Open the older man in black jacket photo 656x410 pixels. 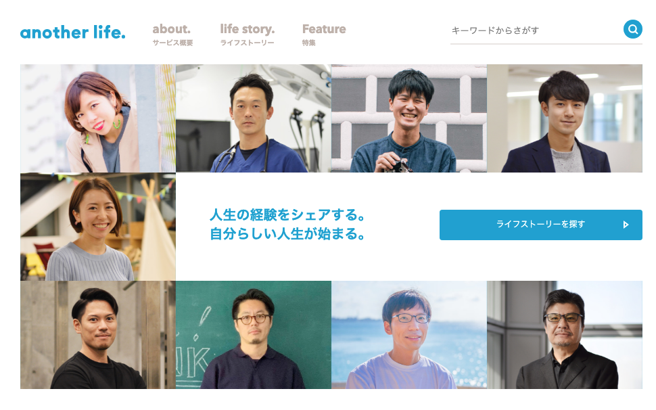point(565,335)
